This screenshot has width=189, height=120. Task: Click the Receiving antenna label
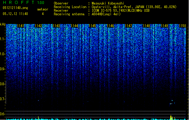click(x=69, y=14)
